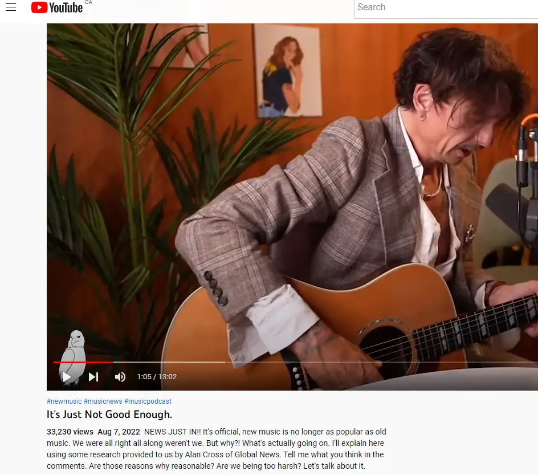Open the #newmusic hashtag link

[x=64, y=401]
